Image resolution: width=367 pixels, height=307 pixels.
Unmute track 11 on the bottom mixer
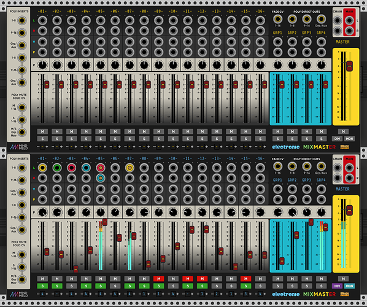[188, 279]
